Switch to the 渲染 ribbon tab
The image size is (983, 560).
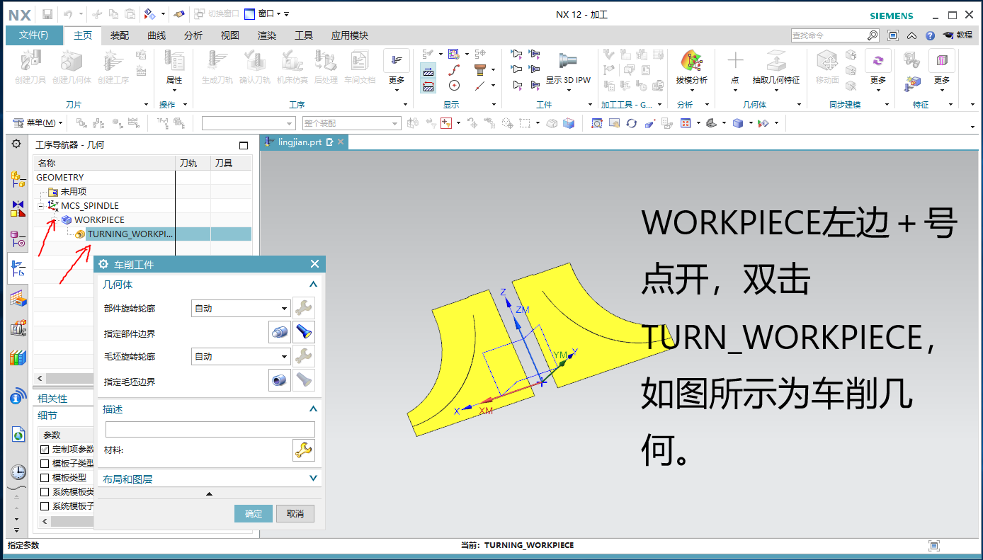point(267,35)
